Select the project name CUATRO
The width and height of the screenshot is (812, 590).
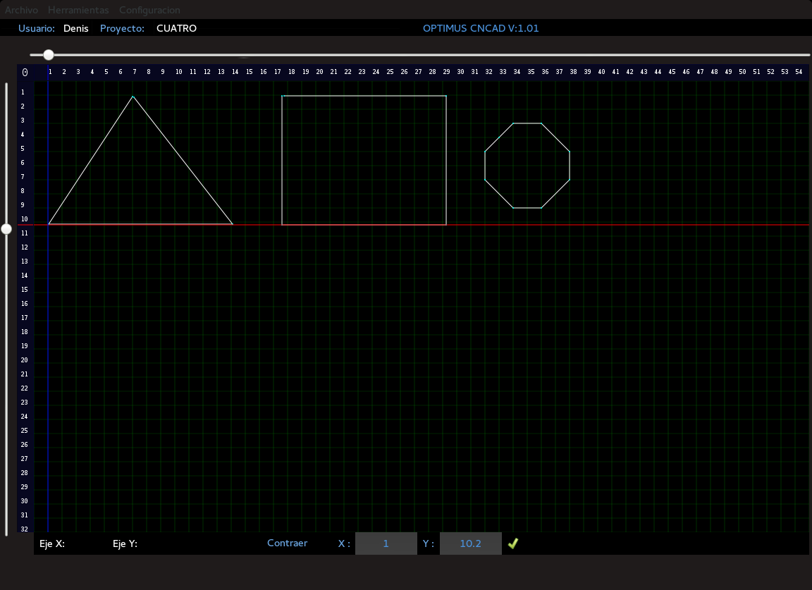pyautogui.click(x=177, y=28)
